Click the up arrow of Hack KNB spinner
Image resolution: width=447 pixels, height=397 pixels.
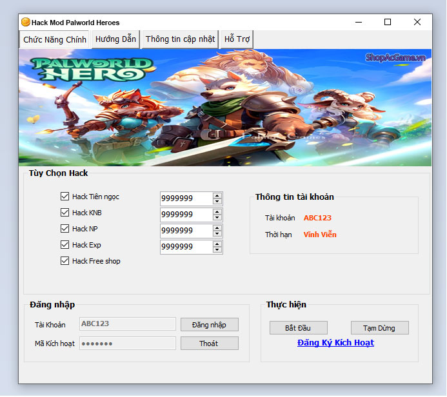click(217, 212)
